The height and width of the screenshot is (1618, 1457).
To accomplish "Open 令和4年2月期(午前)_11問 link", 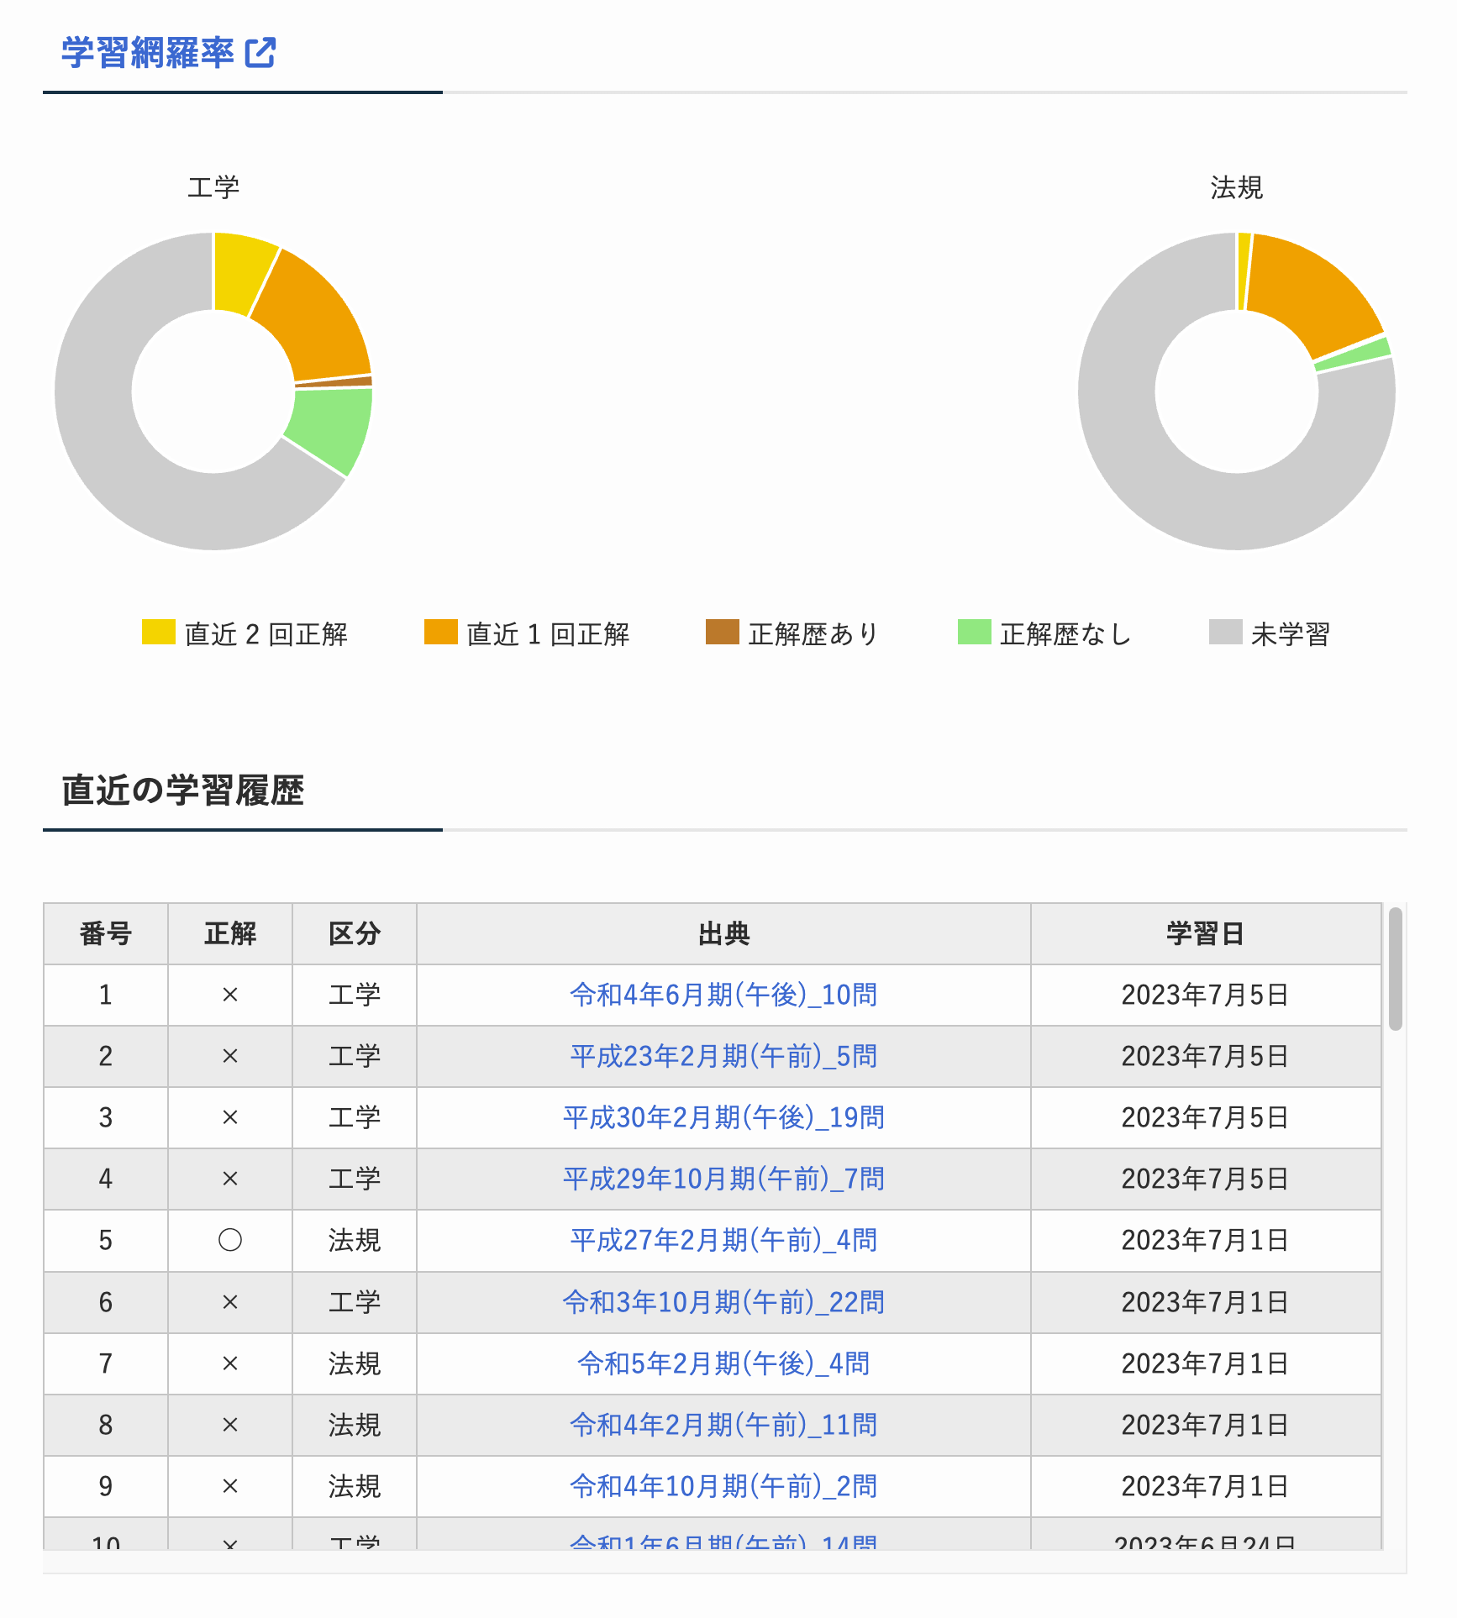I will tap(723, 1425).
